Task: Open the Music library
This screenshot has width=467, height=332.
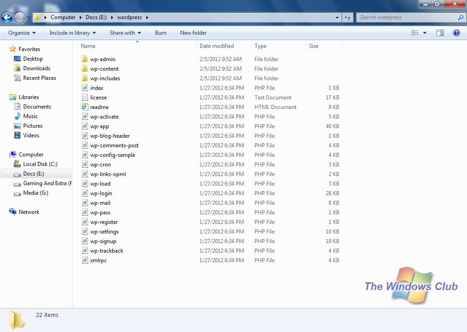Action: pos(31,116)
